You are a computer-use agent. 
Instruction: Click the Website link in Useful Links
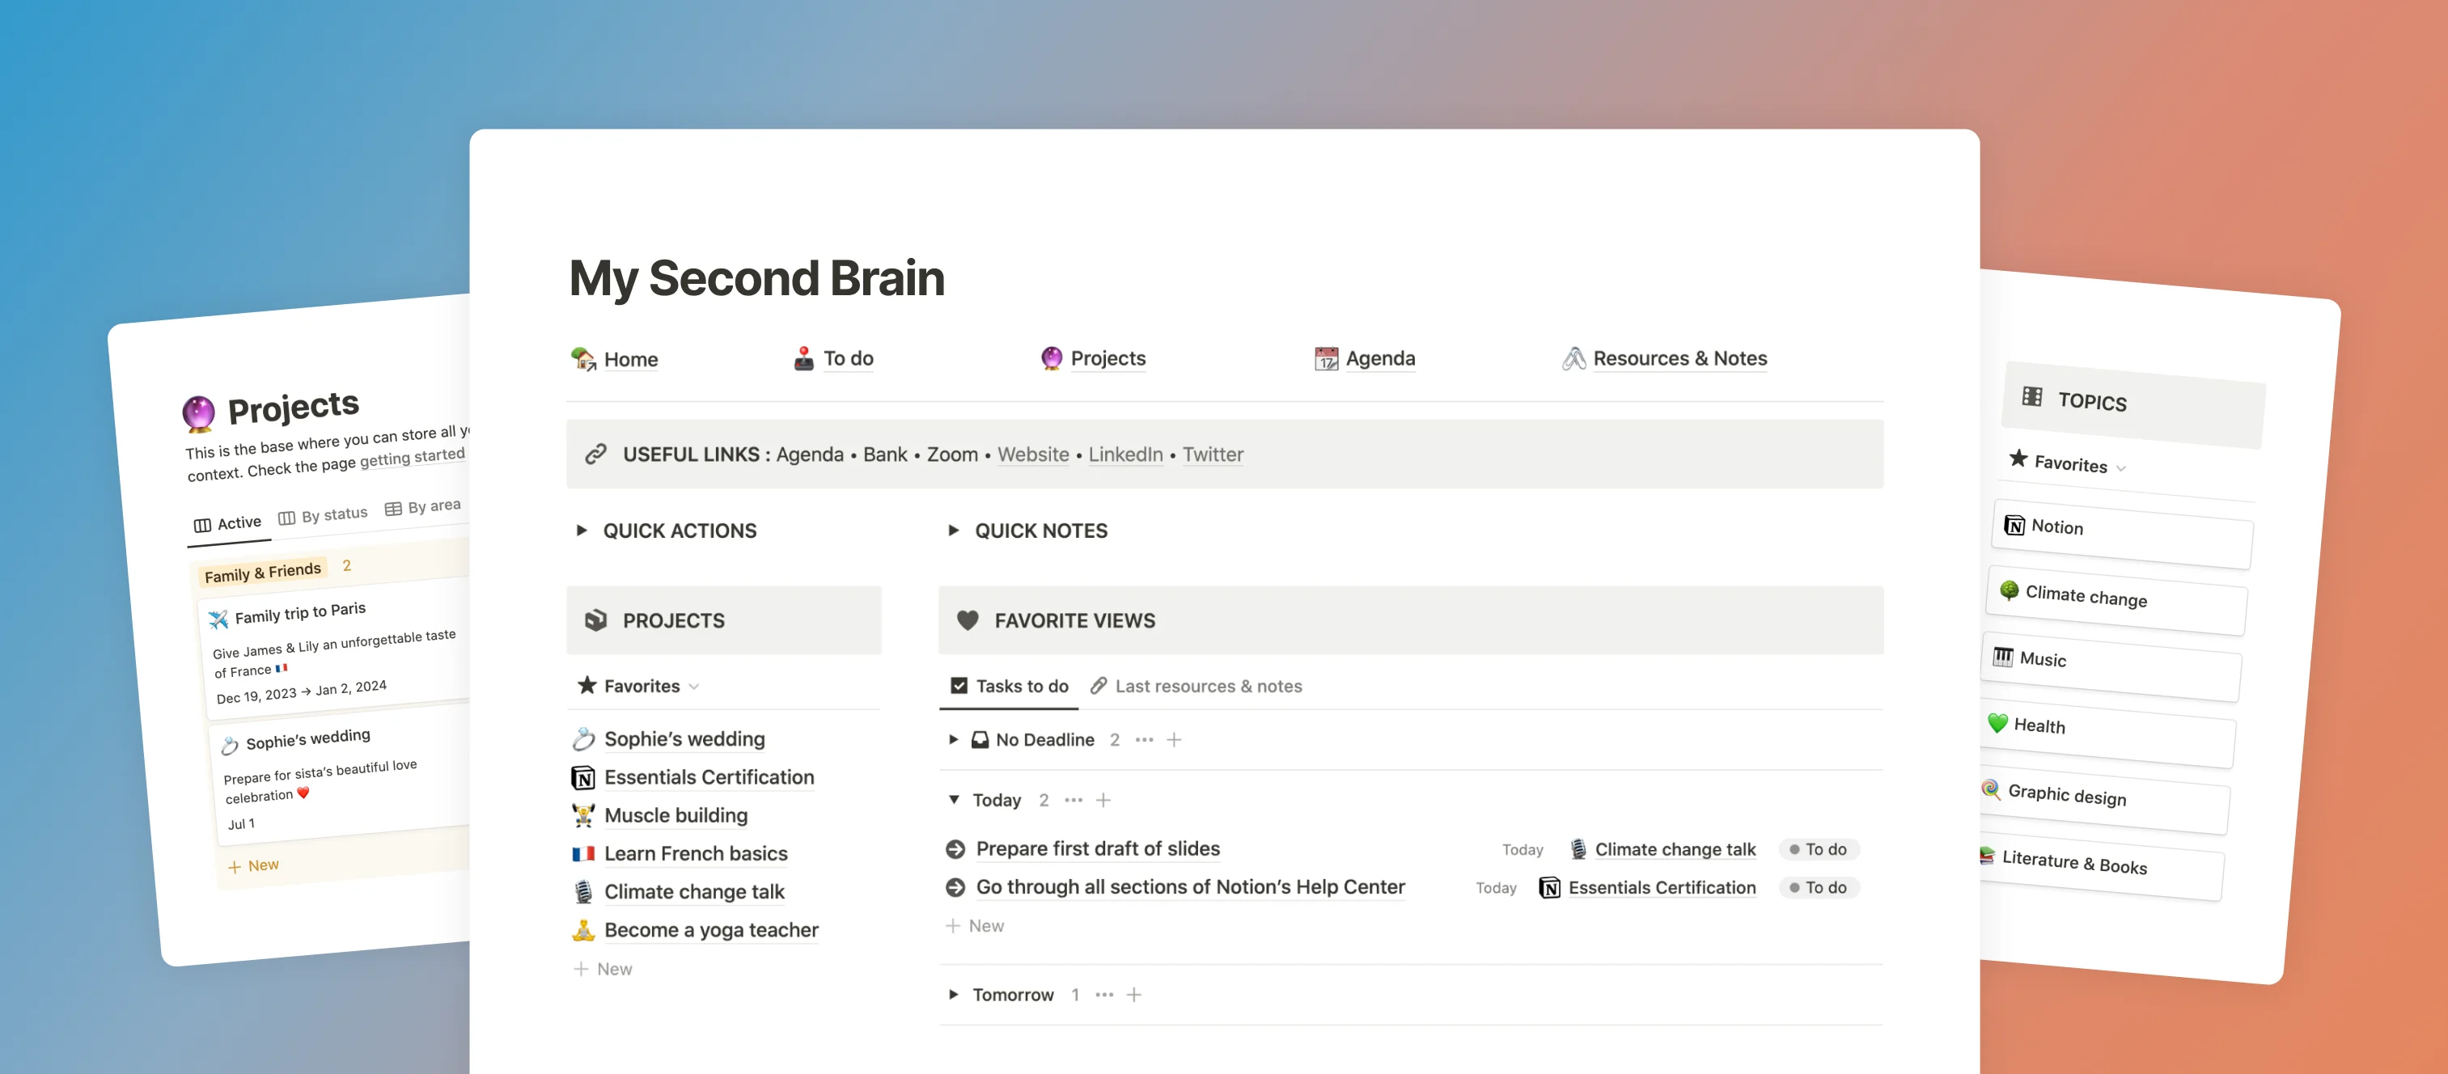[1033, 454]
